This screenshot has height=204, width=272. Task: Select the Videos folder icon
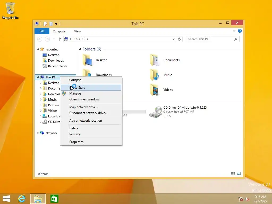coord(155,90)
